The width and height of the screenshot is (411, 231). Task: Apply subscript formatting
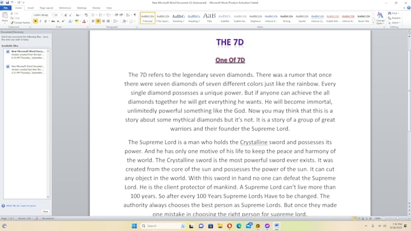click(58, 21)
